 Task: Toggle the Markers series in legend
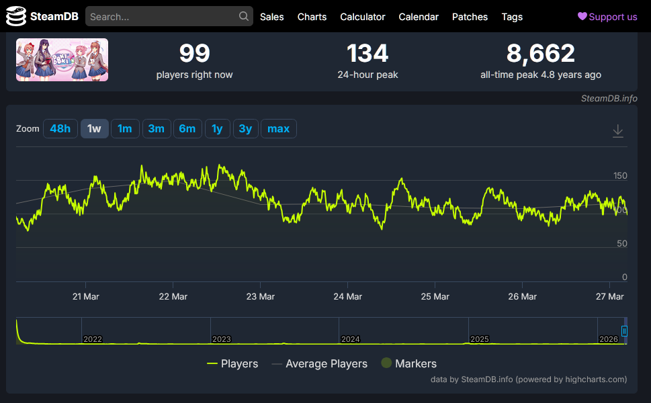409,363
